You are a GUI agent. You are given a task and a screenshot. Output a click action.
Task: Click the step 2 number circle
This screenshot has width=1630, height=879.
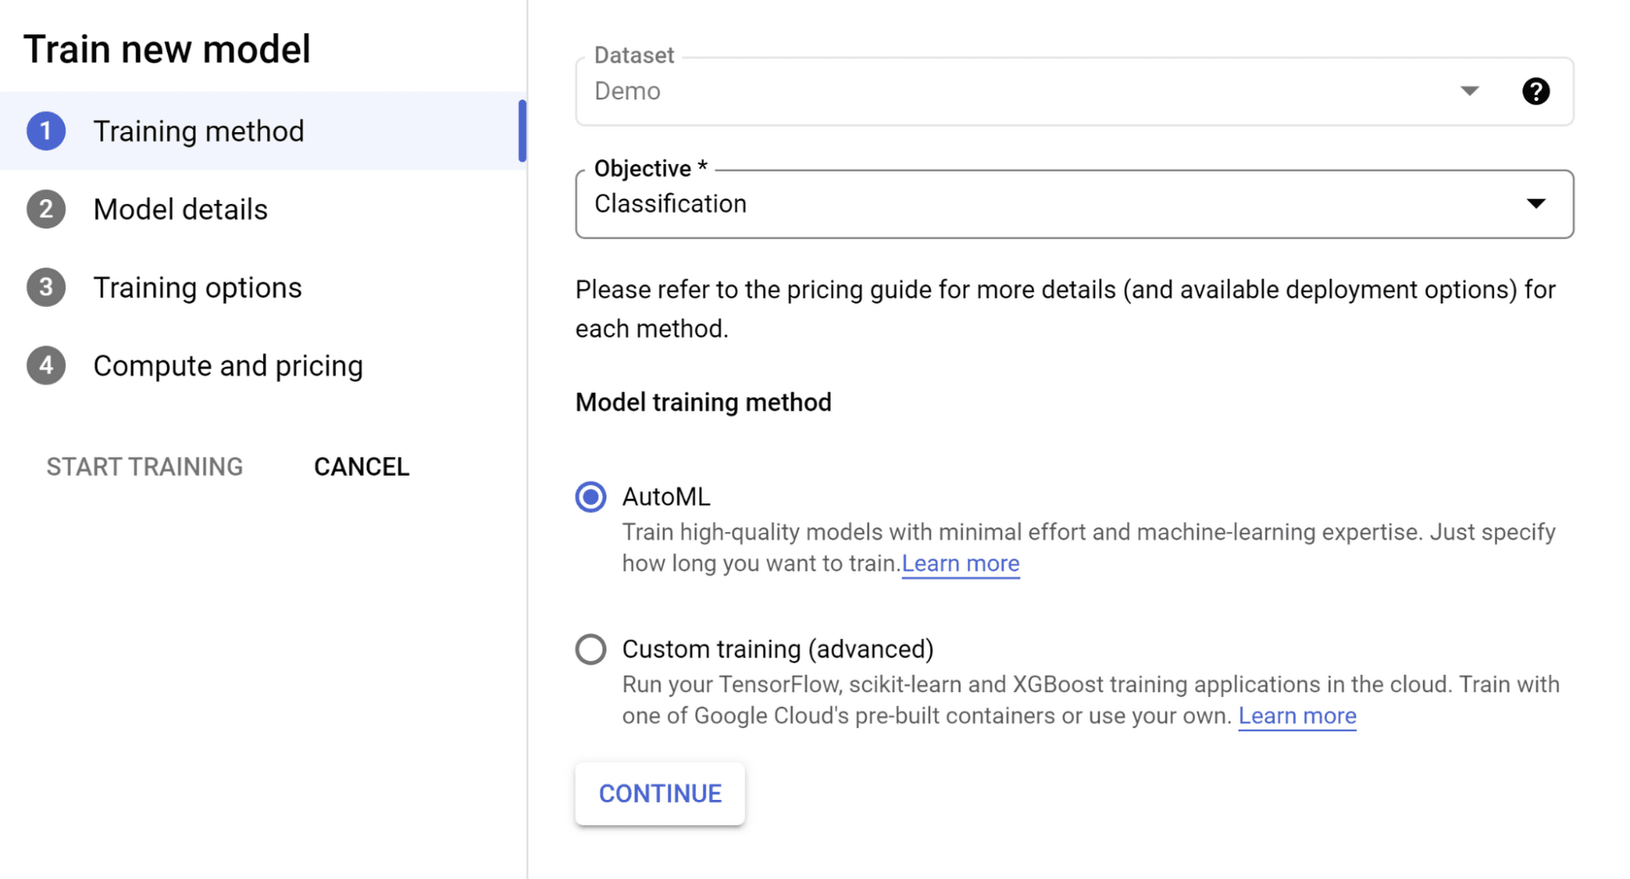pyautogui.click(x=46, y=210)
